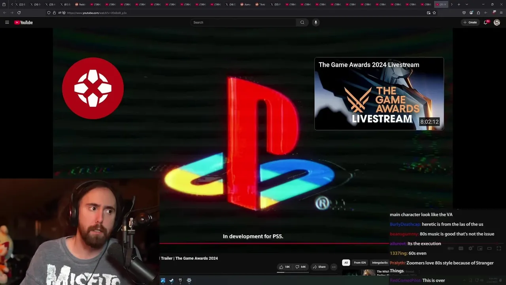The height and width of the screenshot is (285, 506).
Task: Click the 8:02:12 duration badge
Action: (x=429, y=122)
